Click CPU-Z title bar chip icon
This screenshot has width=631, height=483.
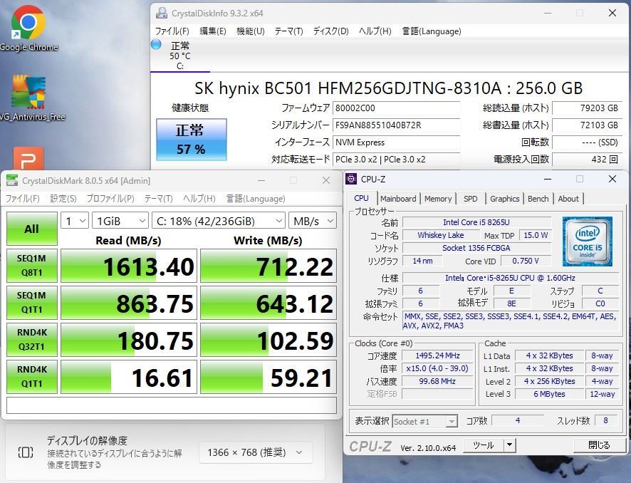[x=351, y=179]
